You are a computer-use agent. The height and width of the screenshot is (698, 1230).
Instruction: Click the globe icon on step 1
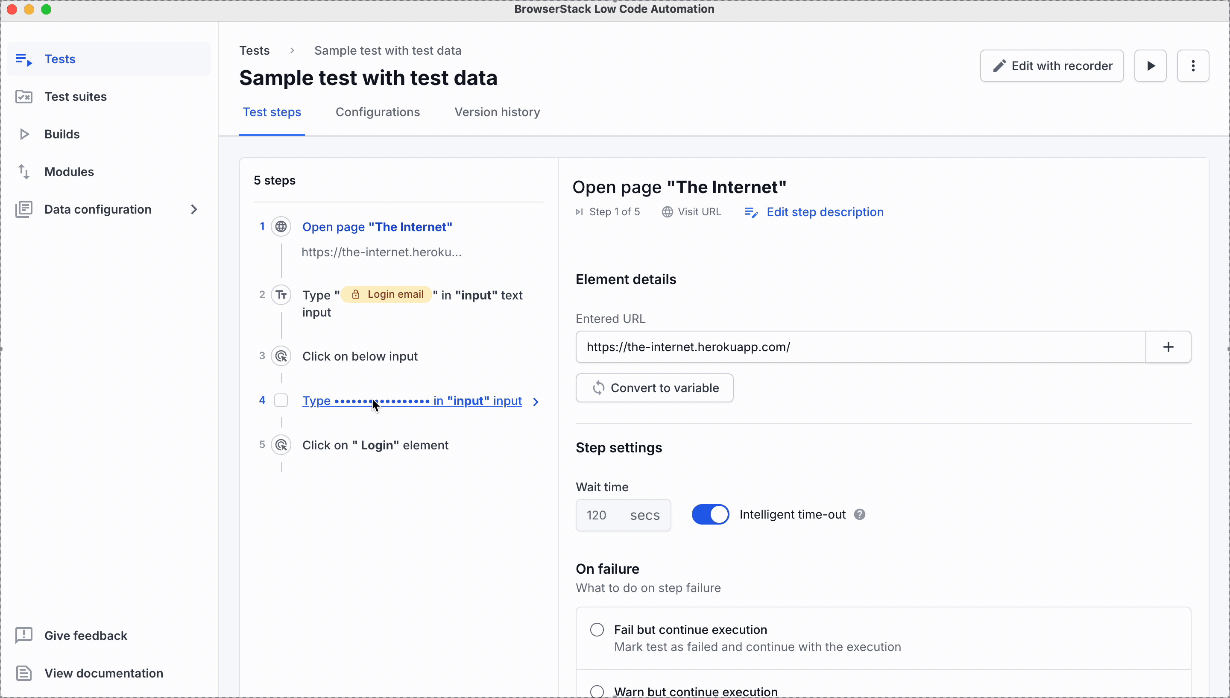pos(281,226)
